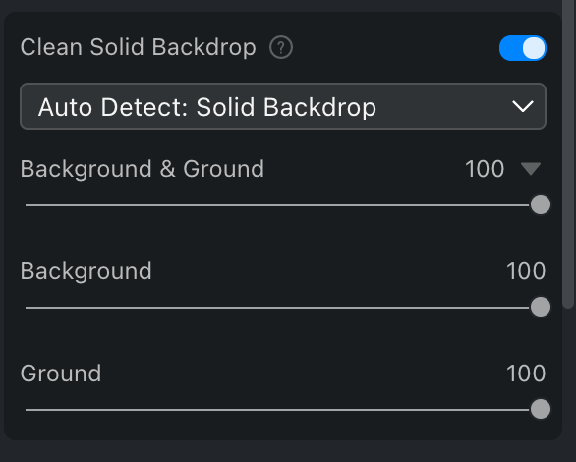Click the Clean Solid Backdrop title label

click(139, 48)
